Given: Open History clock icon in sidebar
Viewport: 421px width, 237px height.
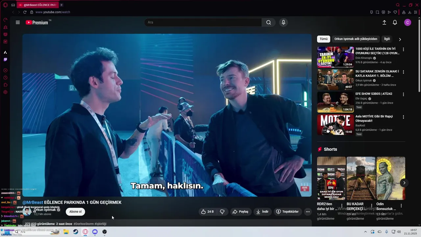Looking at the screenshot, I should (x=5, y=78).
